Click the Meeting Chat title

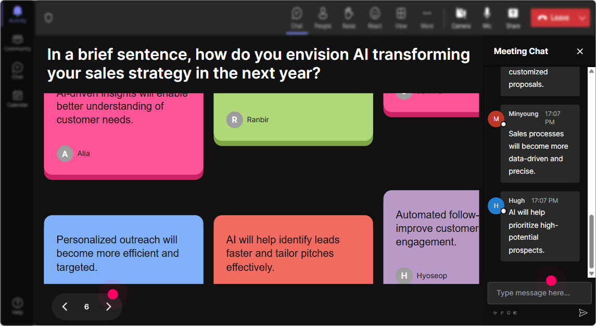click(521, 51)
